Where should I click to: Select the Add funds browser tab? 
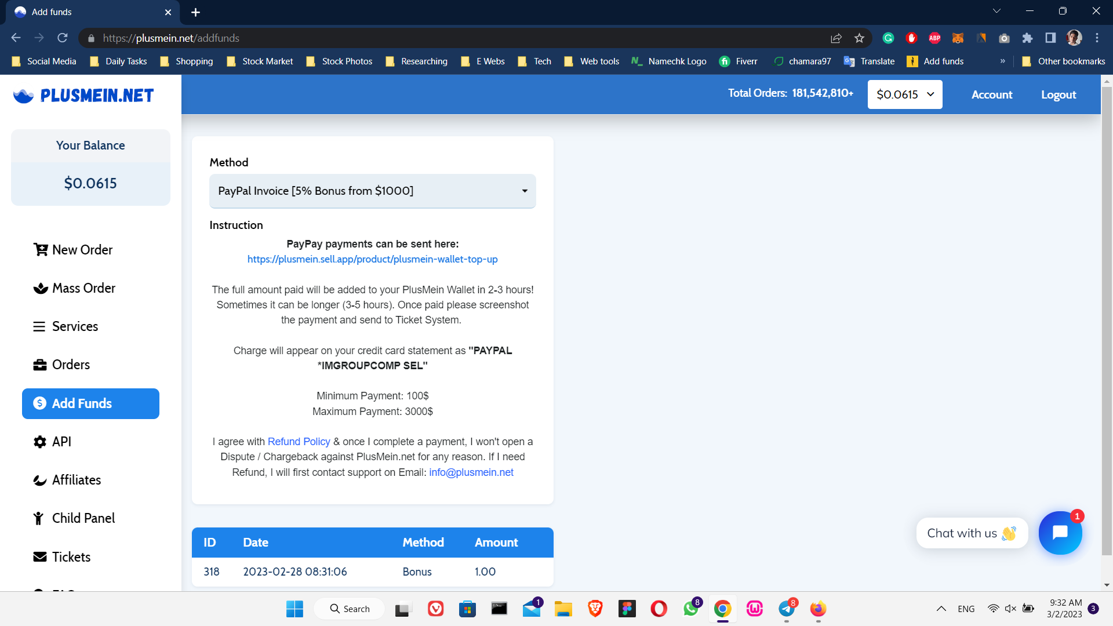click(x=93, y=12)
